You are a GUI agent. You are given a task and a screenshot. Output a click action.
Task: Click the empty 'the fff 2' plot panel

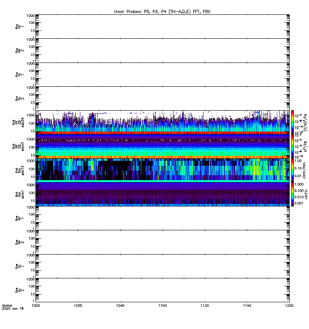162,242
